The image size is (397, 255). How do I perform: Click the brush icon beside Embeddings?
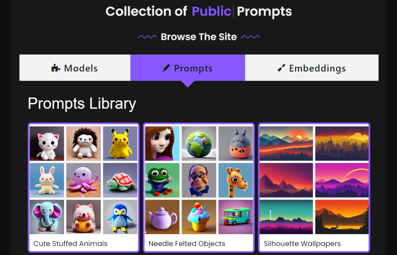(x=281, y=68)
